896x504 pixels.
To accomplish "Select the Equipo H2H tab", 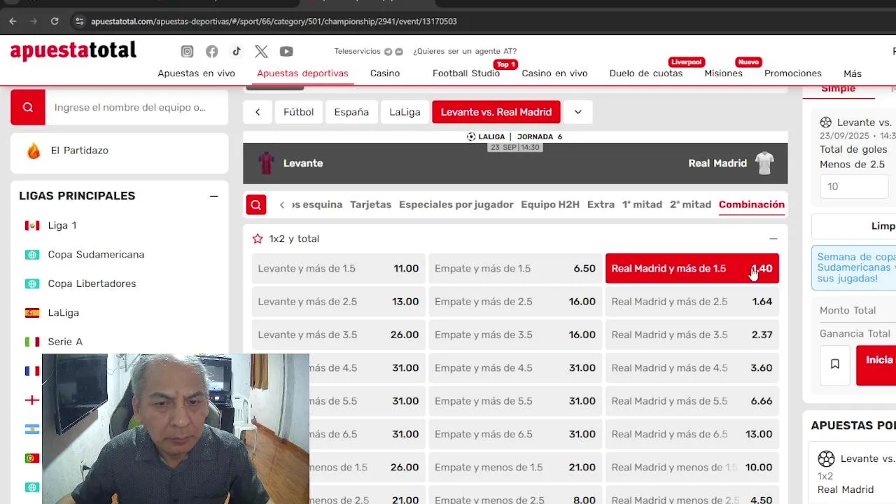I will coord(550,204).
